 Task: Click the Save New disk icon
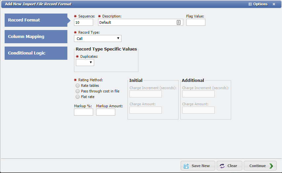(186, 166)
